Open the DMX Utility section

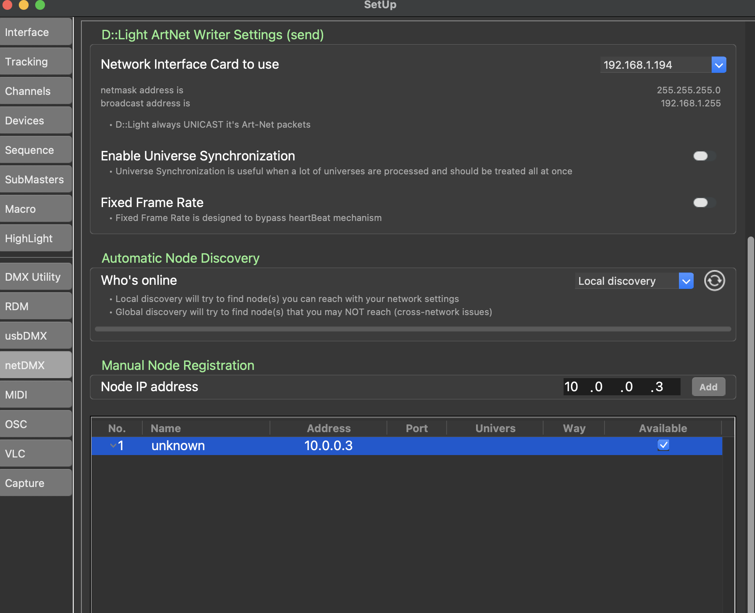pyautogui.click(x=36, y=277)
